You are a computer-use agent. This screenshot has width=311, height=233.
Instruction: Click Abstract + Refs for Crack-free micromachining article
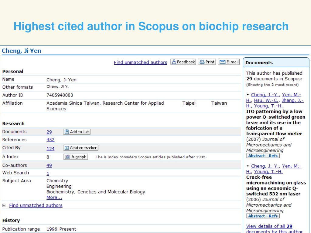263,216
